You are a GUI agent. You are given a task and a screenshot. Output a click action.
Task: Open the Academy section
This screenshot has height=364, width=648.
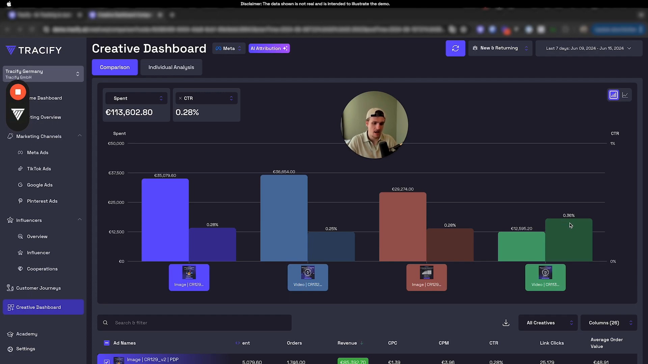pos(27,334)
